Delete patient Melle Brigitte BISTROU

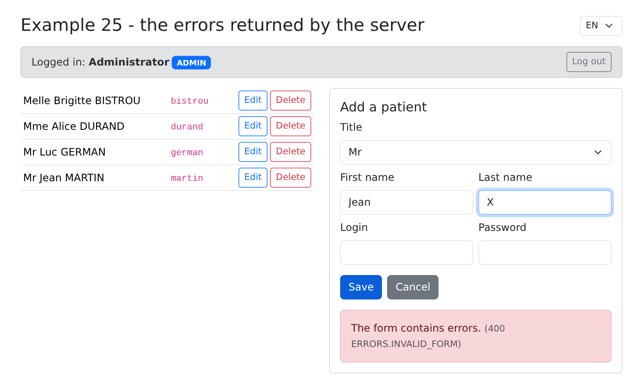[x=291, y=100]
